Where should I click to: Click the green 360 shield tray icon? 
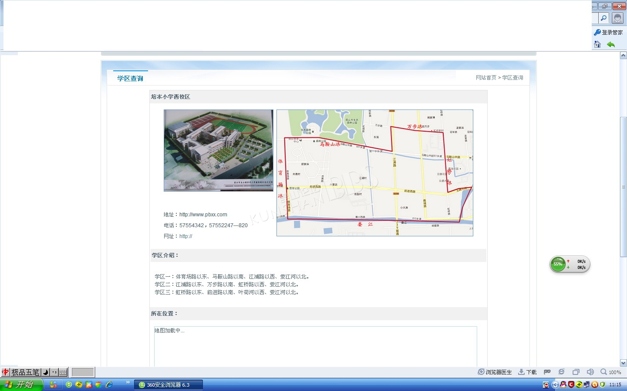click(x=603, y=384)
